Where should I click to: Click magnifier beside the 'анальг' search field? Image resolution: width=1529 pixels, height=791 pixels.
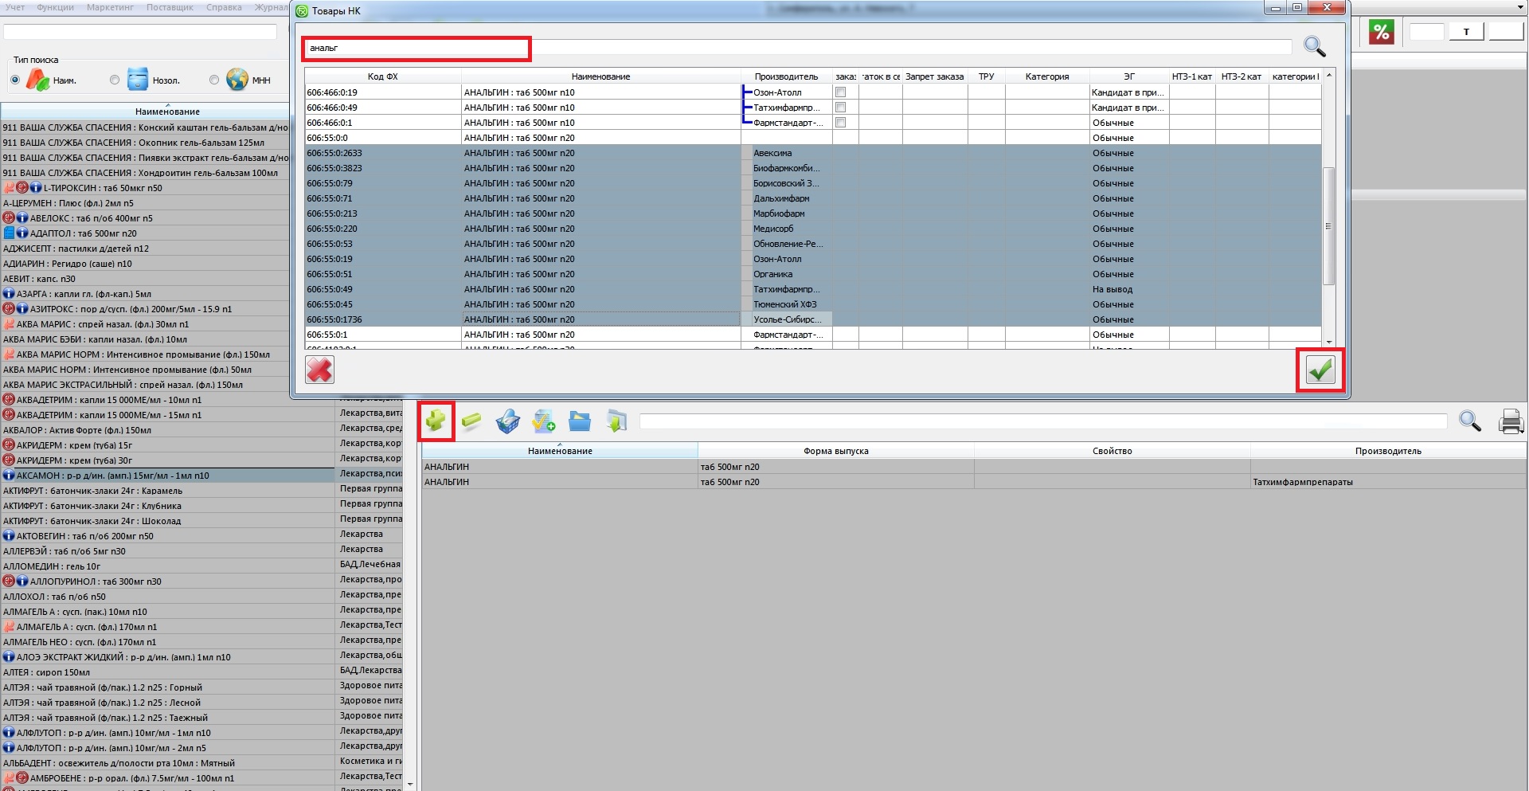pyautogui.click(x=1314, y=47)
